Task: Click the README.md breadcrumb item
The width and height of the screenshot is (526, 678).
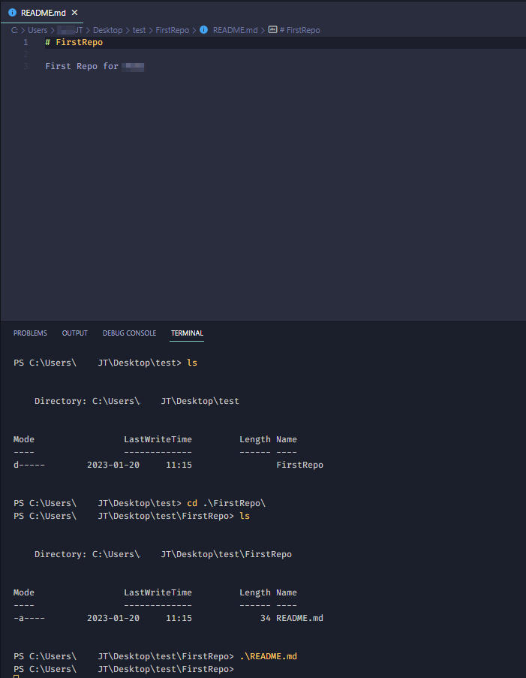Action: click(x=235, y=30)
